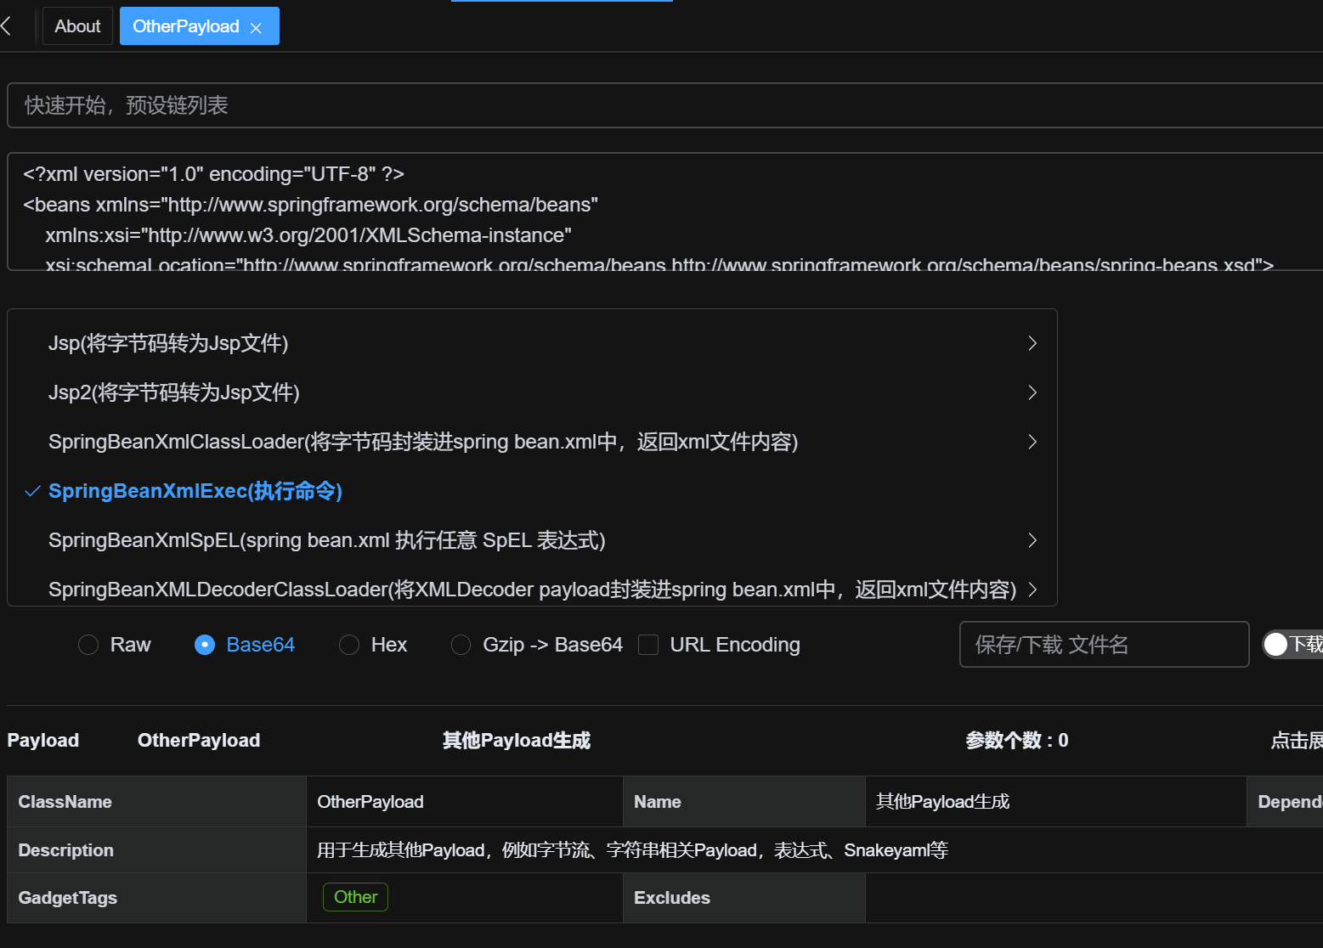Select Gzip -> Base64 radio option

click(461, 645)
